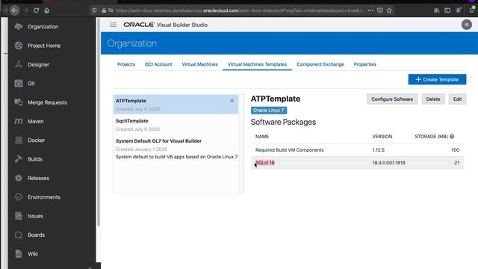
Task: Click version 1.12.5 cell
Action: click(x=379, y=150)
